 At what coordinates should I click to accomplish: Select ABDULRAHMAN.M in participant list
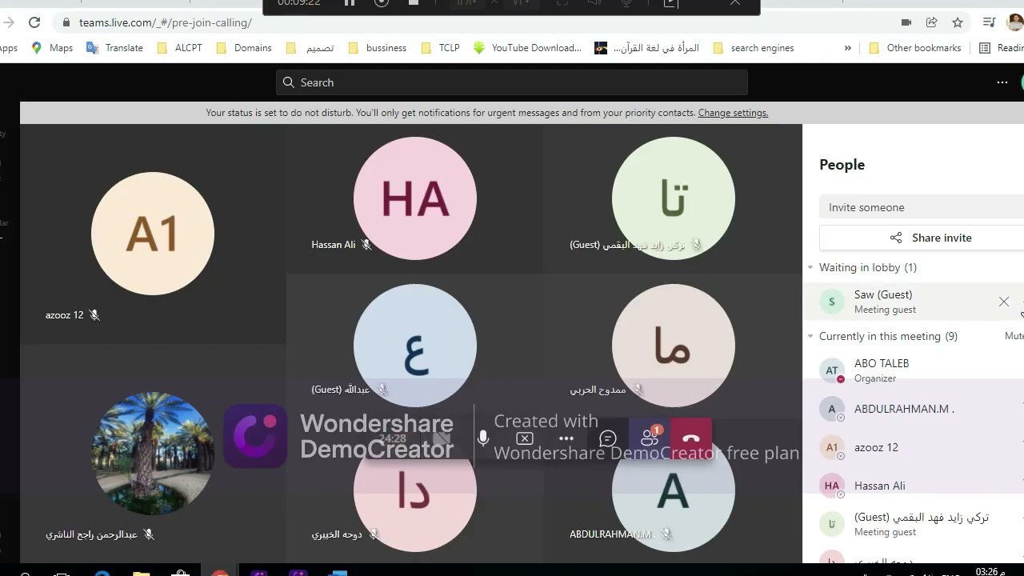point(914,409)
